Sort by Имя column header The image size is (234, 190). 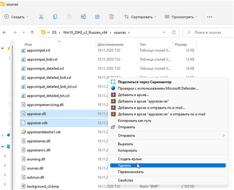pos(28,44)
